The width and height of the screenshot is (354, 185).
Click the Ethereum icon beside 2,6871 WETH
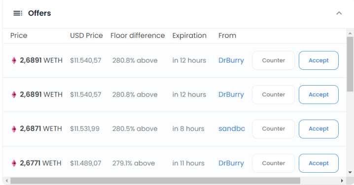pyautogui.click(x=14, y=129)
